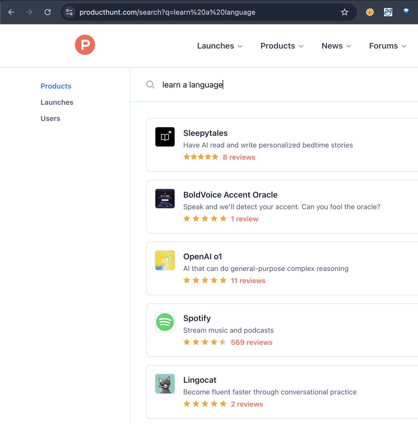
Task: Click 'Have AI read and write personalized bedtime stories'
Action: point(268,145)
